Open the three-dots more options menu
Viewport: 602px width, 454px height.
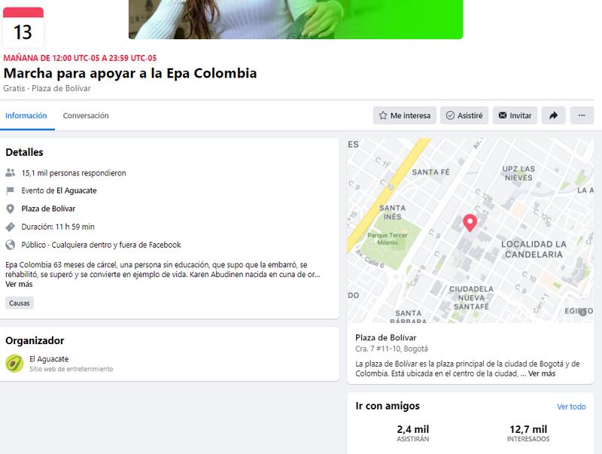coord(582,115)
